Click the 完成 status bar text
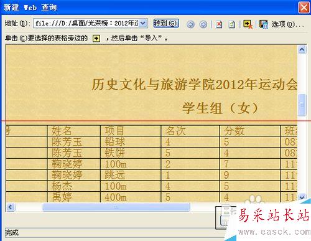The height and width of the screenshot is (241, 311). [12, 232]
